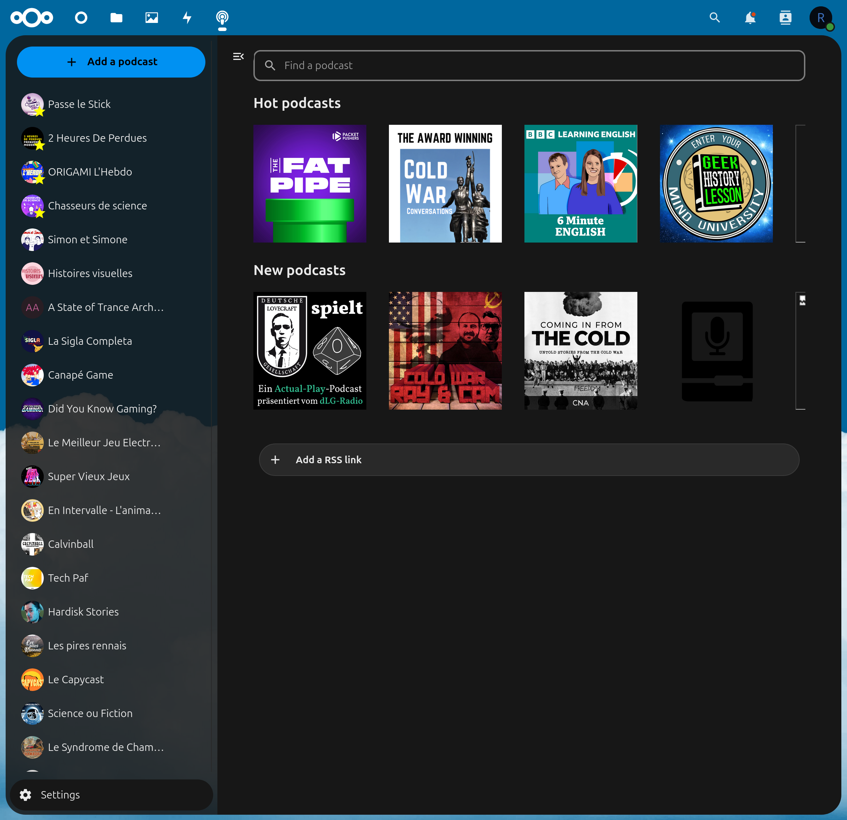This screenshot has width=847, height=820.
Task: Select La Sigla Completa podcast
Action: 111,341
